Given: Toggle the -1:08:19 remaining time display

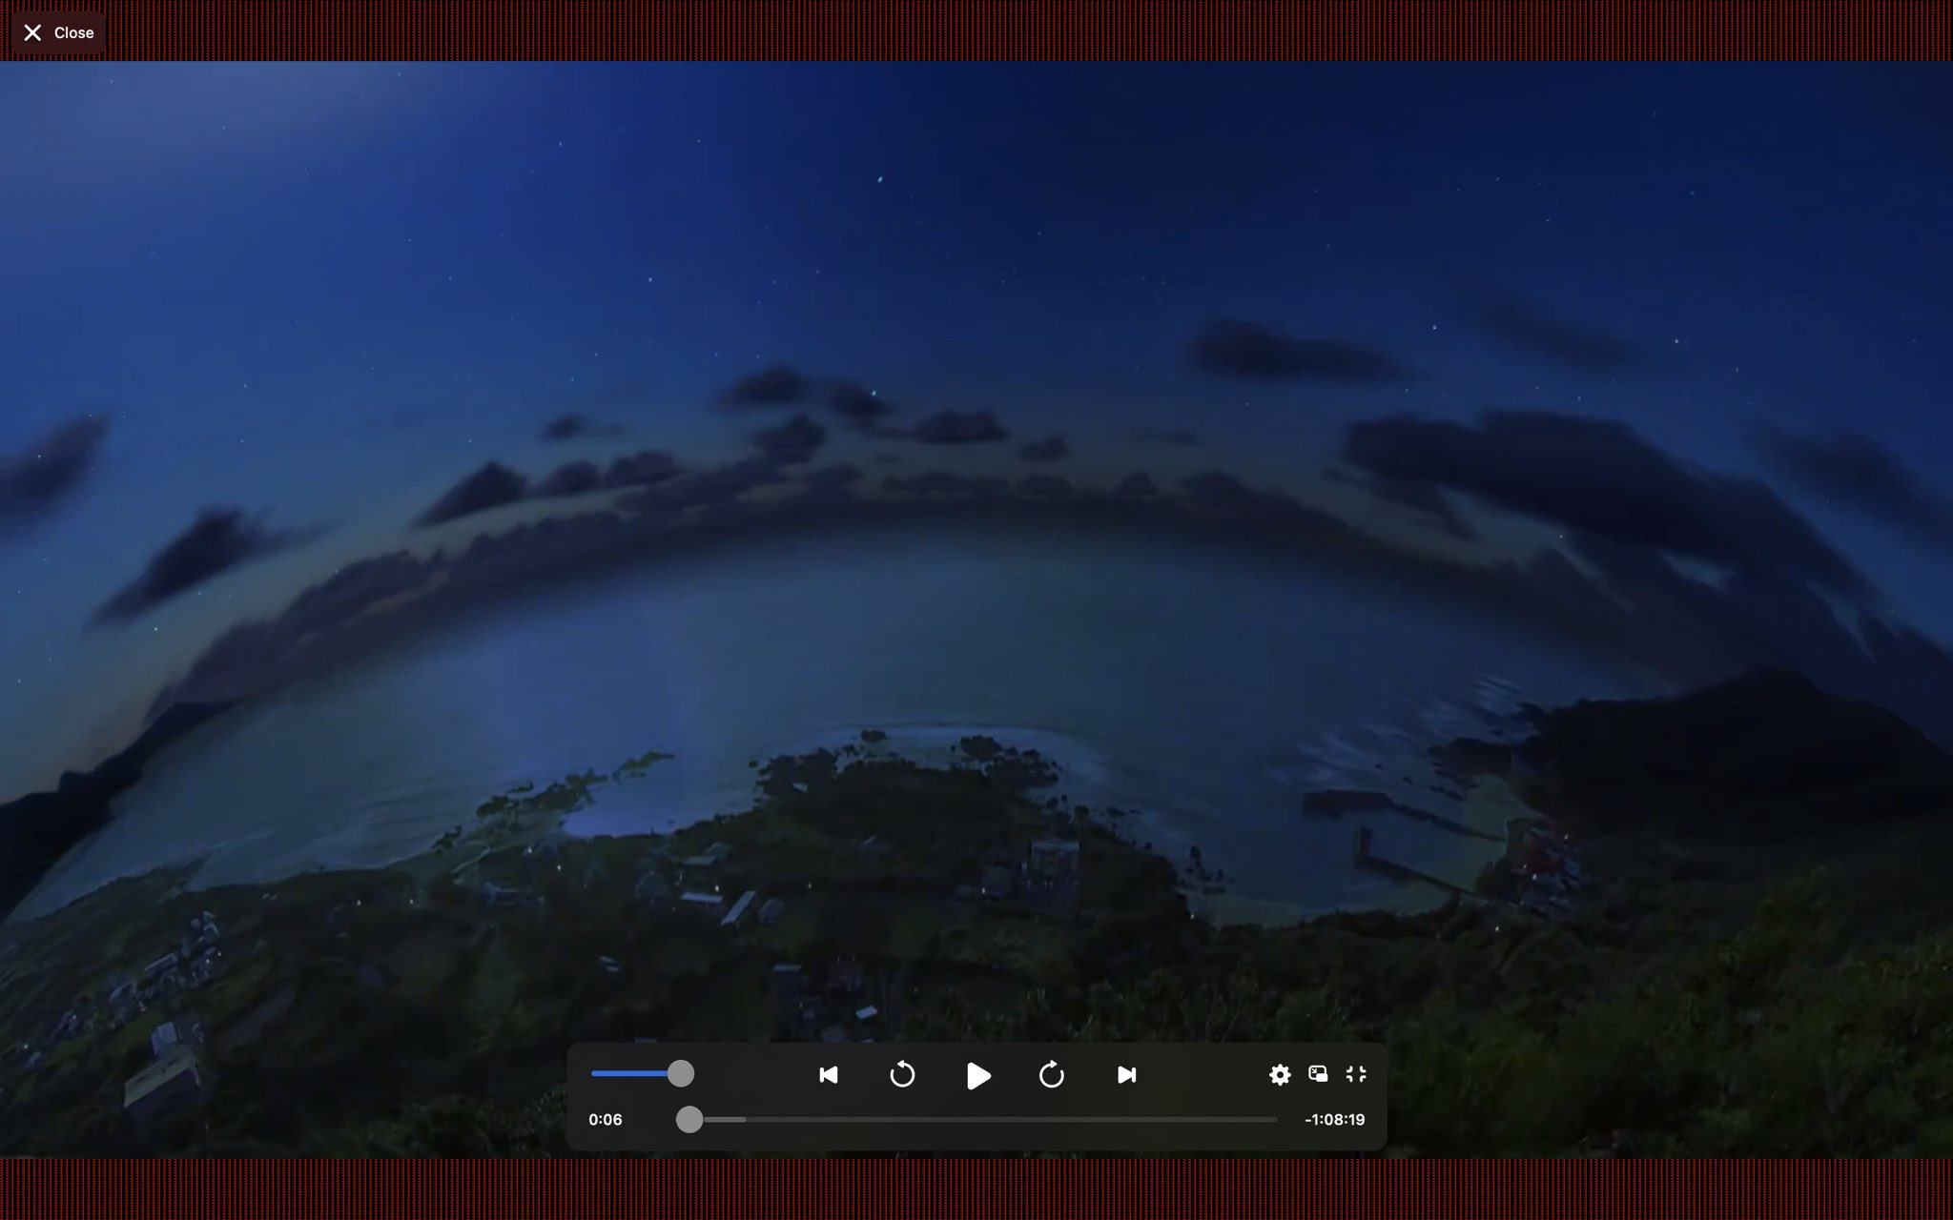Looking at the screenshot, I should coord(1334,1120).
